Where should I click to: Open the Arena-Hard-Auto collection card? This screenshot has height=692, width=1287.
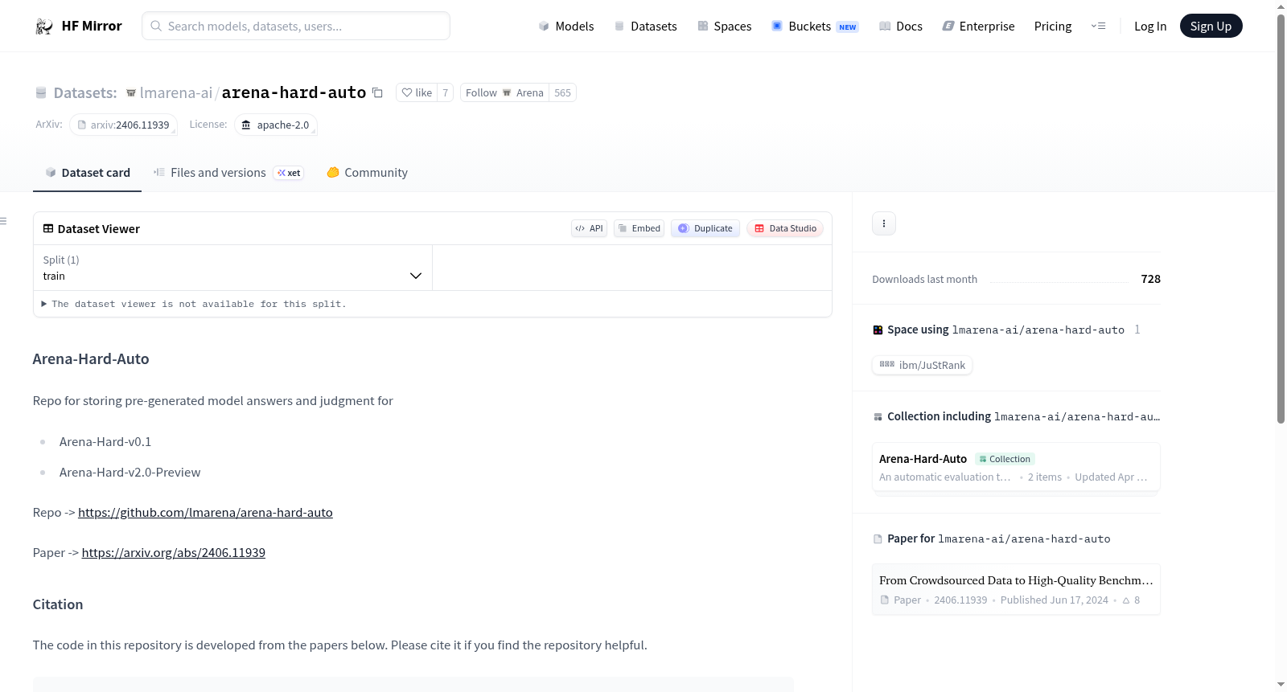[1016, 467]
